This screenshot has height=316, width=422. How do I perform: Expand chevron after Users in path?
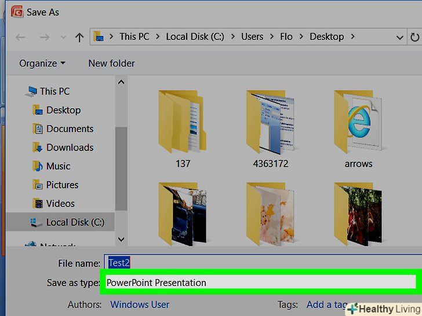[272, 36]
